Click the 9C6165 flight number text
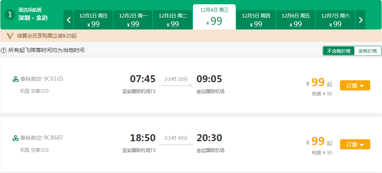The height and width of the screenshot is (173, 382). pyautogui.click(x=53, y=79)
